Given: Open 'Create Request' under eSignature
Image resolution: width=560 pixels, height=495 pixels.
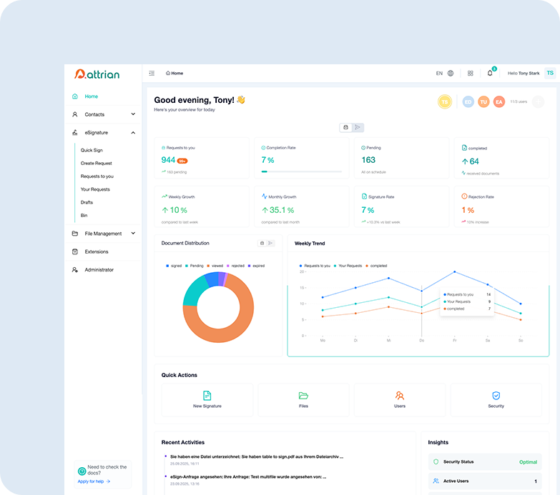Looking at the screenshot, I should (x=96, y=164).
